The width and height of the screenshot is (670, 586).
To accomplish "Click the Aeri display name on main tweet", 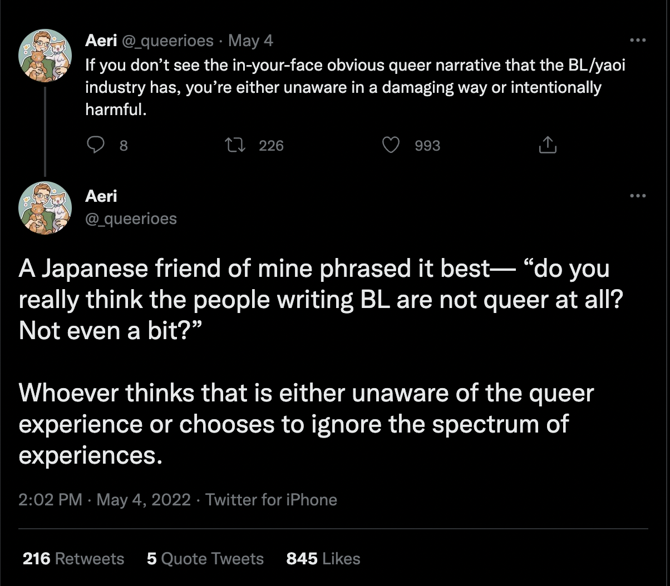I will [101, 196].
